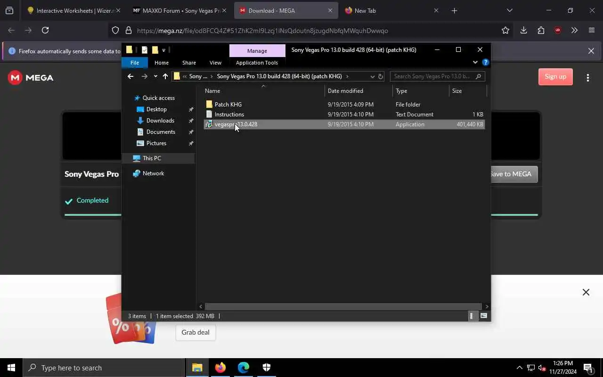Open Documents in the navigation pane
Viewport: 603px width, 377px height.
[161, 132]
